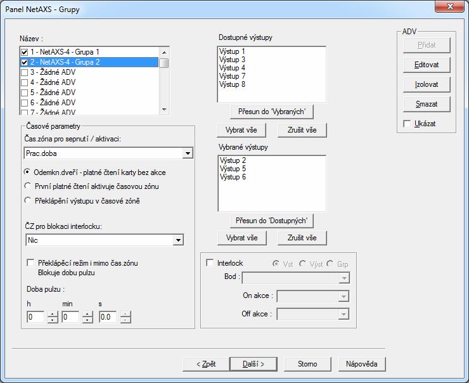Image resolution: width=469 pixels, height=383 pixels.
Task: Go back with the '< Zpět' button
Action: (x=206, y=364)
